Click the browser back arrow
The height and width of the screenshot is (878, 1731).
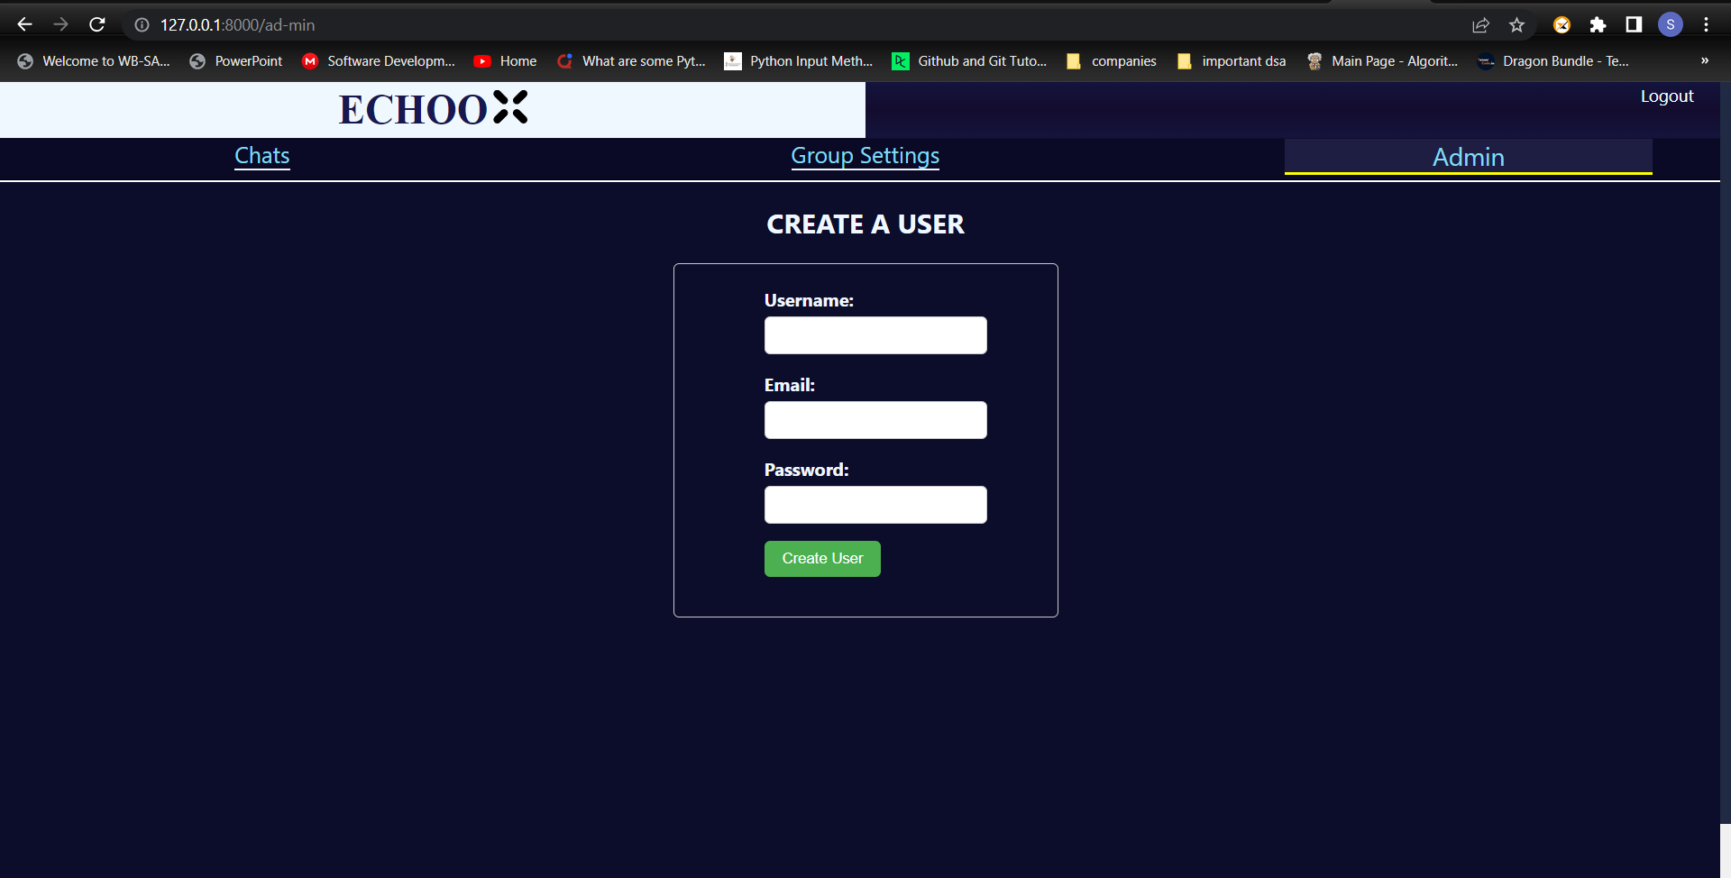point(24,24)
